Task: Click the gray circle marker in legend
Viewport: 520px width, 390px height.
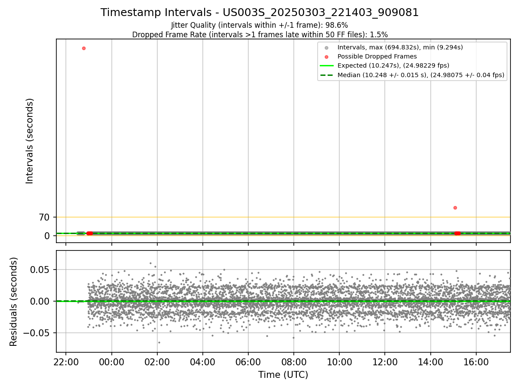Action: tap(326, 48)
